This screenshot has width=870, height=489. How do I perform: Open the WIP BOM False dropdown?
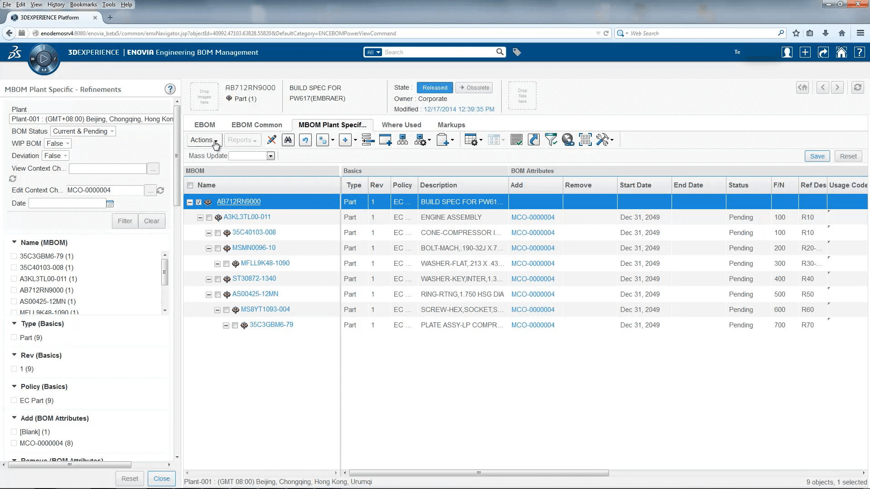[58, 144]
